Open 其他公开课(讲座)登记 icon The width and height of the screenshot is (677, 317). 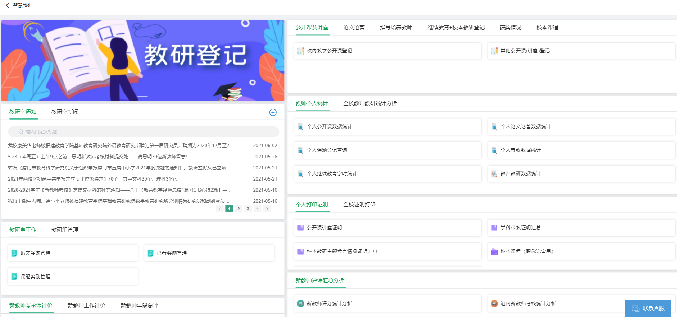tap(495, 51)
